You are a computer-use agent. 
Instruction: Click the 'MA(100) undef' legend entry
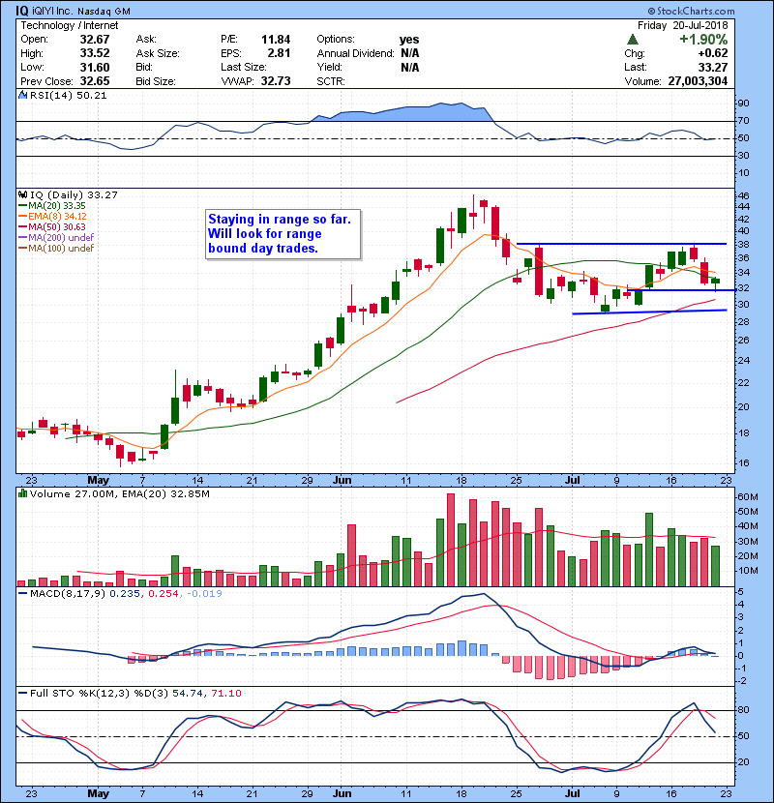[x=56, y=249]
